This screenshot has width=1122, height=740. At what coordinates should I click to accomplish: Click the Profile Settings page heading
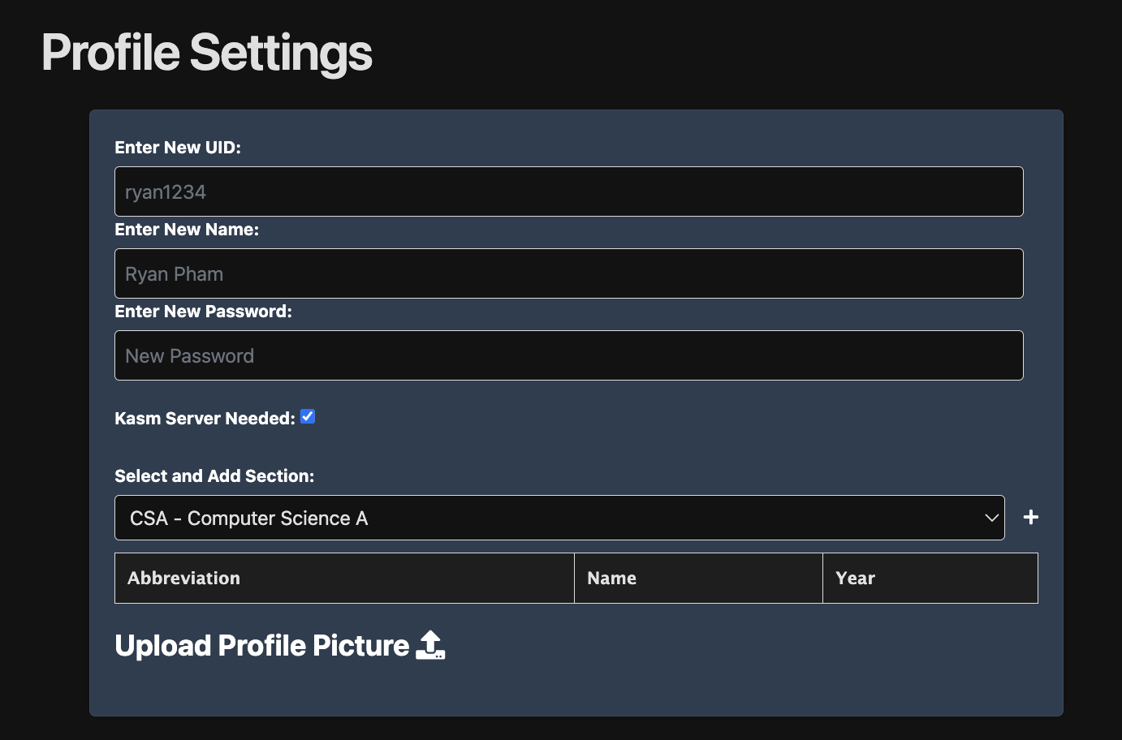[x=207, y=53]
